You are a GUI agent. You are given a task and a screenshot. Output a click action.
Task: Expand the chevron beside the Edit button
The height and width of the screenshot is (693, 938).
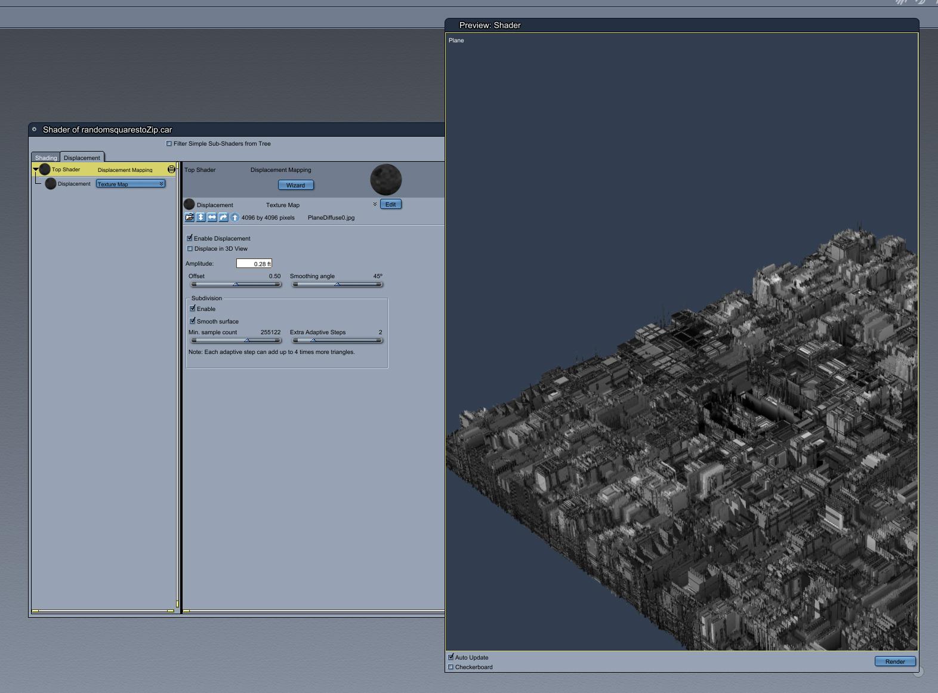click(x=375, y=204)
